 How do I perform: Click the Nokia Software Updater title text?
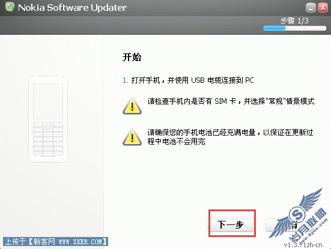point(73,8)
